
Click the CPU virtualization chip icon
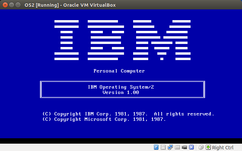pyautogui.click(x=191, y=147)
